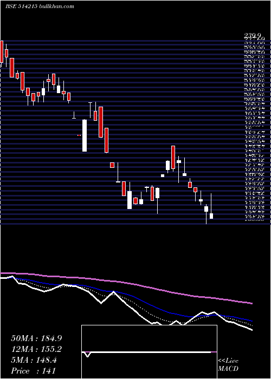Viewport: 271px width, 379px height.
Task: Click the last white candle on the right
Action: (x=211, y=216)
